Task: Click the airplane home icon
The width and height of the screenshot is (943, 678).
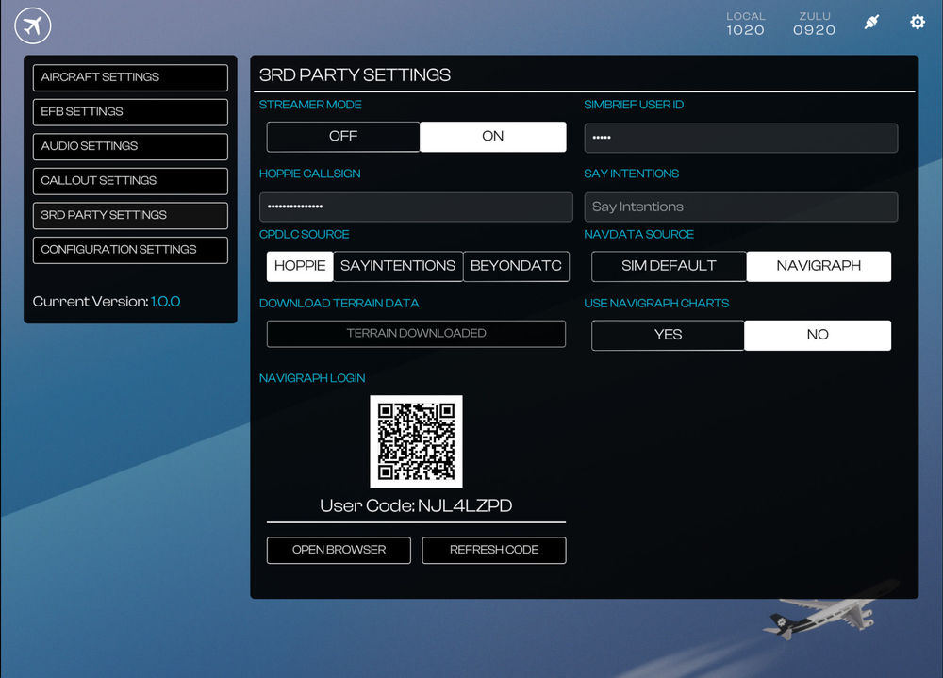Action: (33, 25)
